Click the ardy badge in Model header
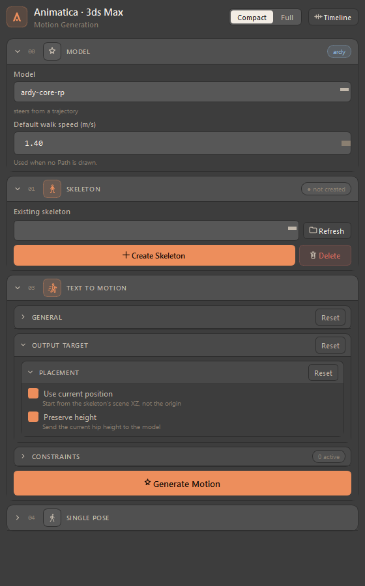Viewport: 365px width, 586px height. [x=339, y=51]
